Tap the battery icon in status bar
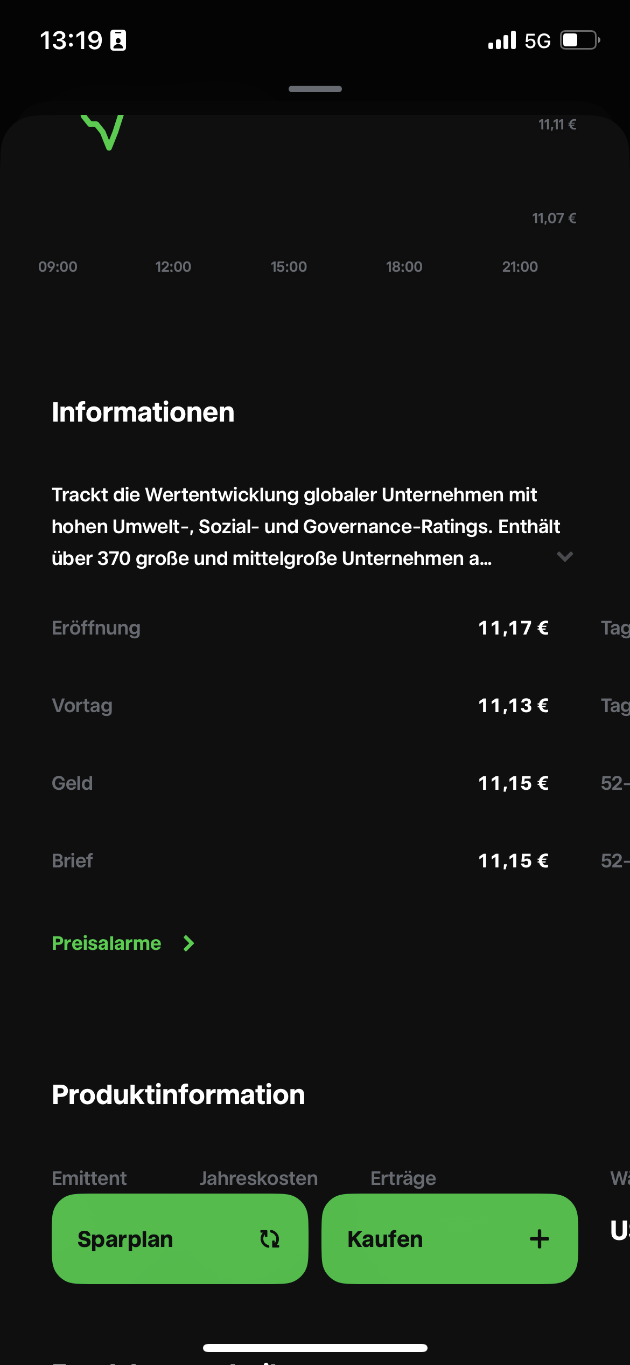Screen dimensions: 630x1365 [x=580, y=40]
